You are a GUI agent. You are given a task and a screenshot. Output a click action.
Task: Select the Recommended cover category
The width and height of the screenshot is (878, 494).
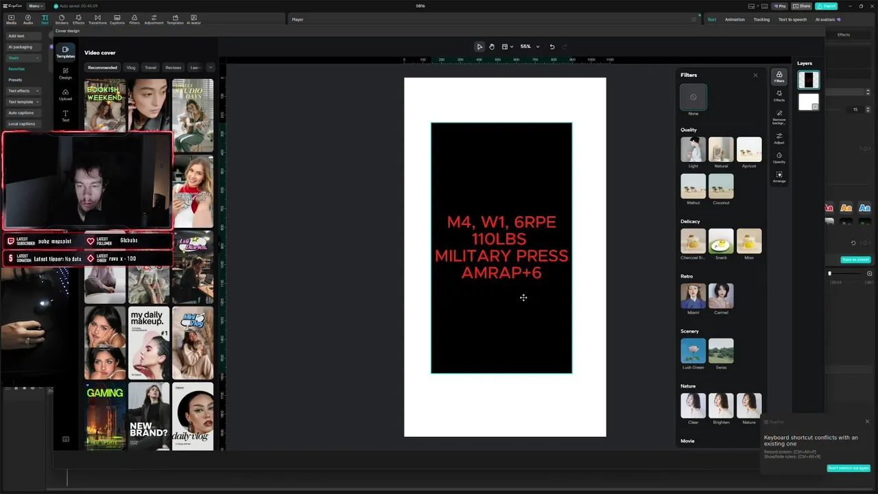tap(102, 67)
